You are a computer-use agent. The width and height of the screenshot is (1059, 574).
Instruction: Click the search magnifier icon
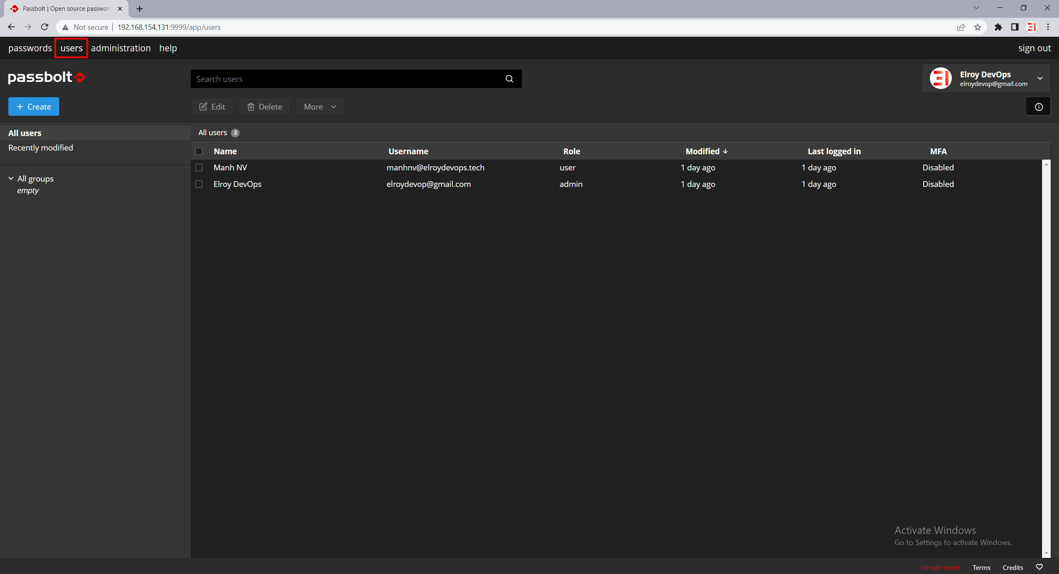click(x=509, y=79)
